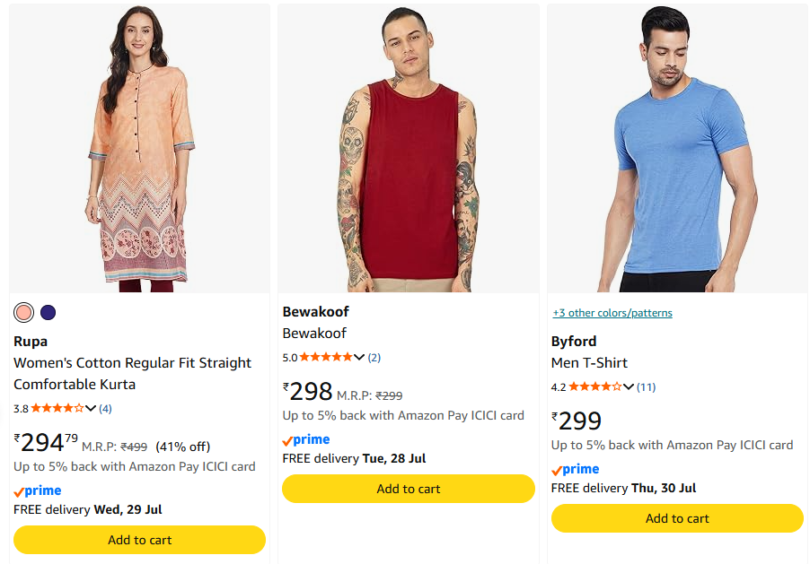This screenshot has width=810, height=564.
Task: Expand rating chevron for Bewakoof tank top
Action: pyautogui.click(x=359, y=357)
